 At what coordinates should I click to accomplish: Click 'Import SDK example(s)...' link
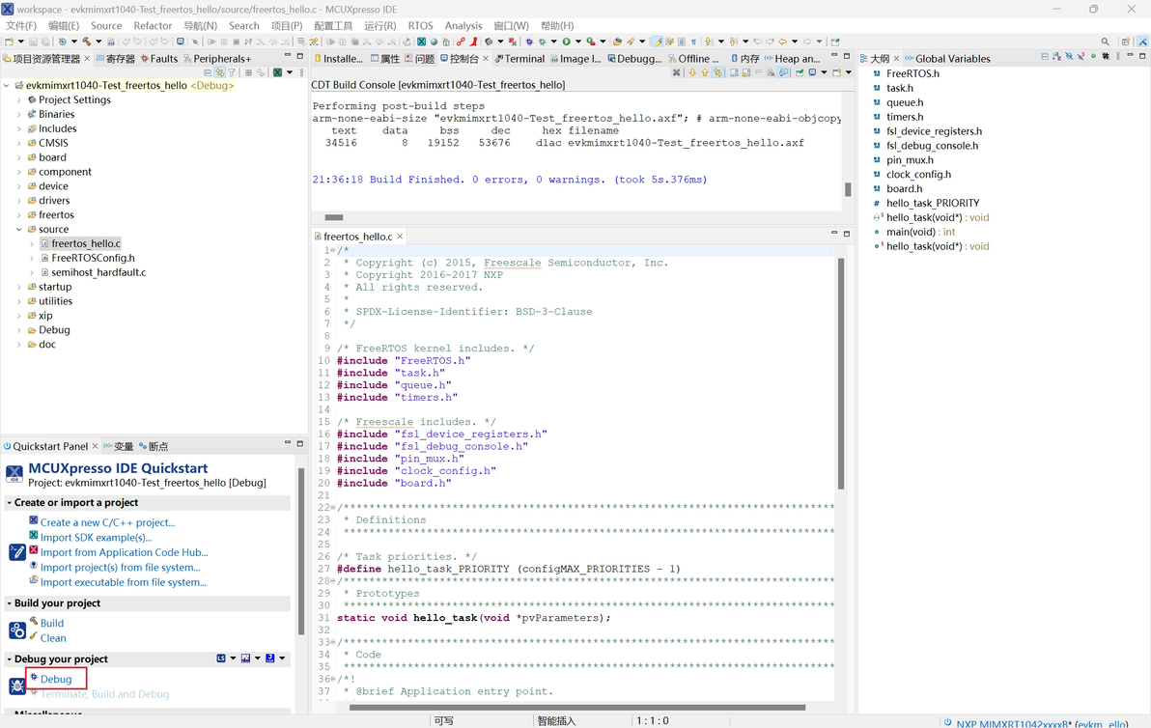click(x=96, y=538)
